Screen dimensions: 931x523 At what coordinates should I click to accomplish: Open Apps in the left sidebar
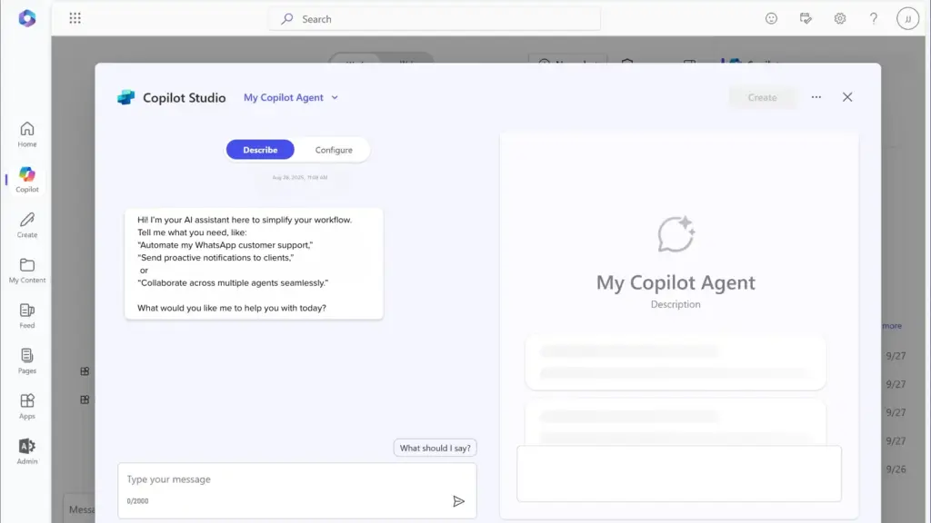point(27,406)
